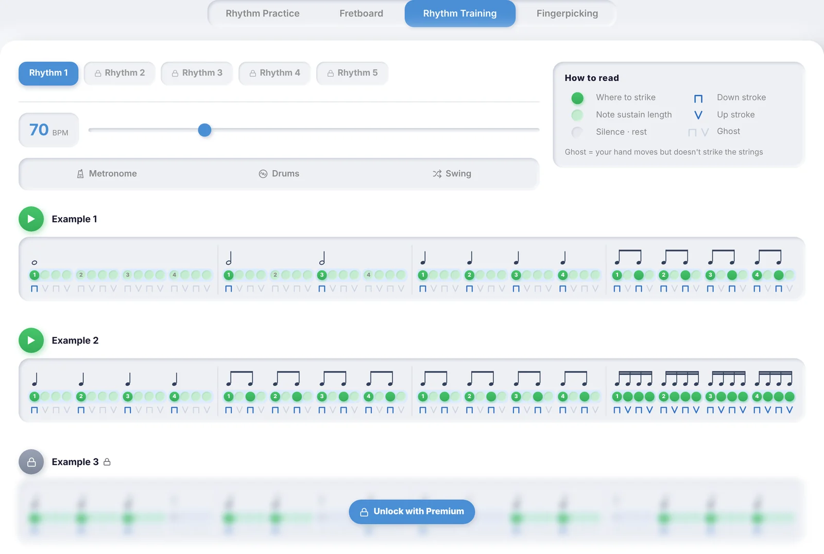Switch to the Fretboard tab
Screen dimensions: 824x554
pyautogui.click(x=361, y=13)
